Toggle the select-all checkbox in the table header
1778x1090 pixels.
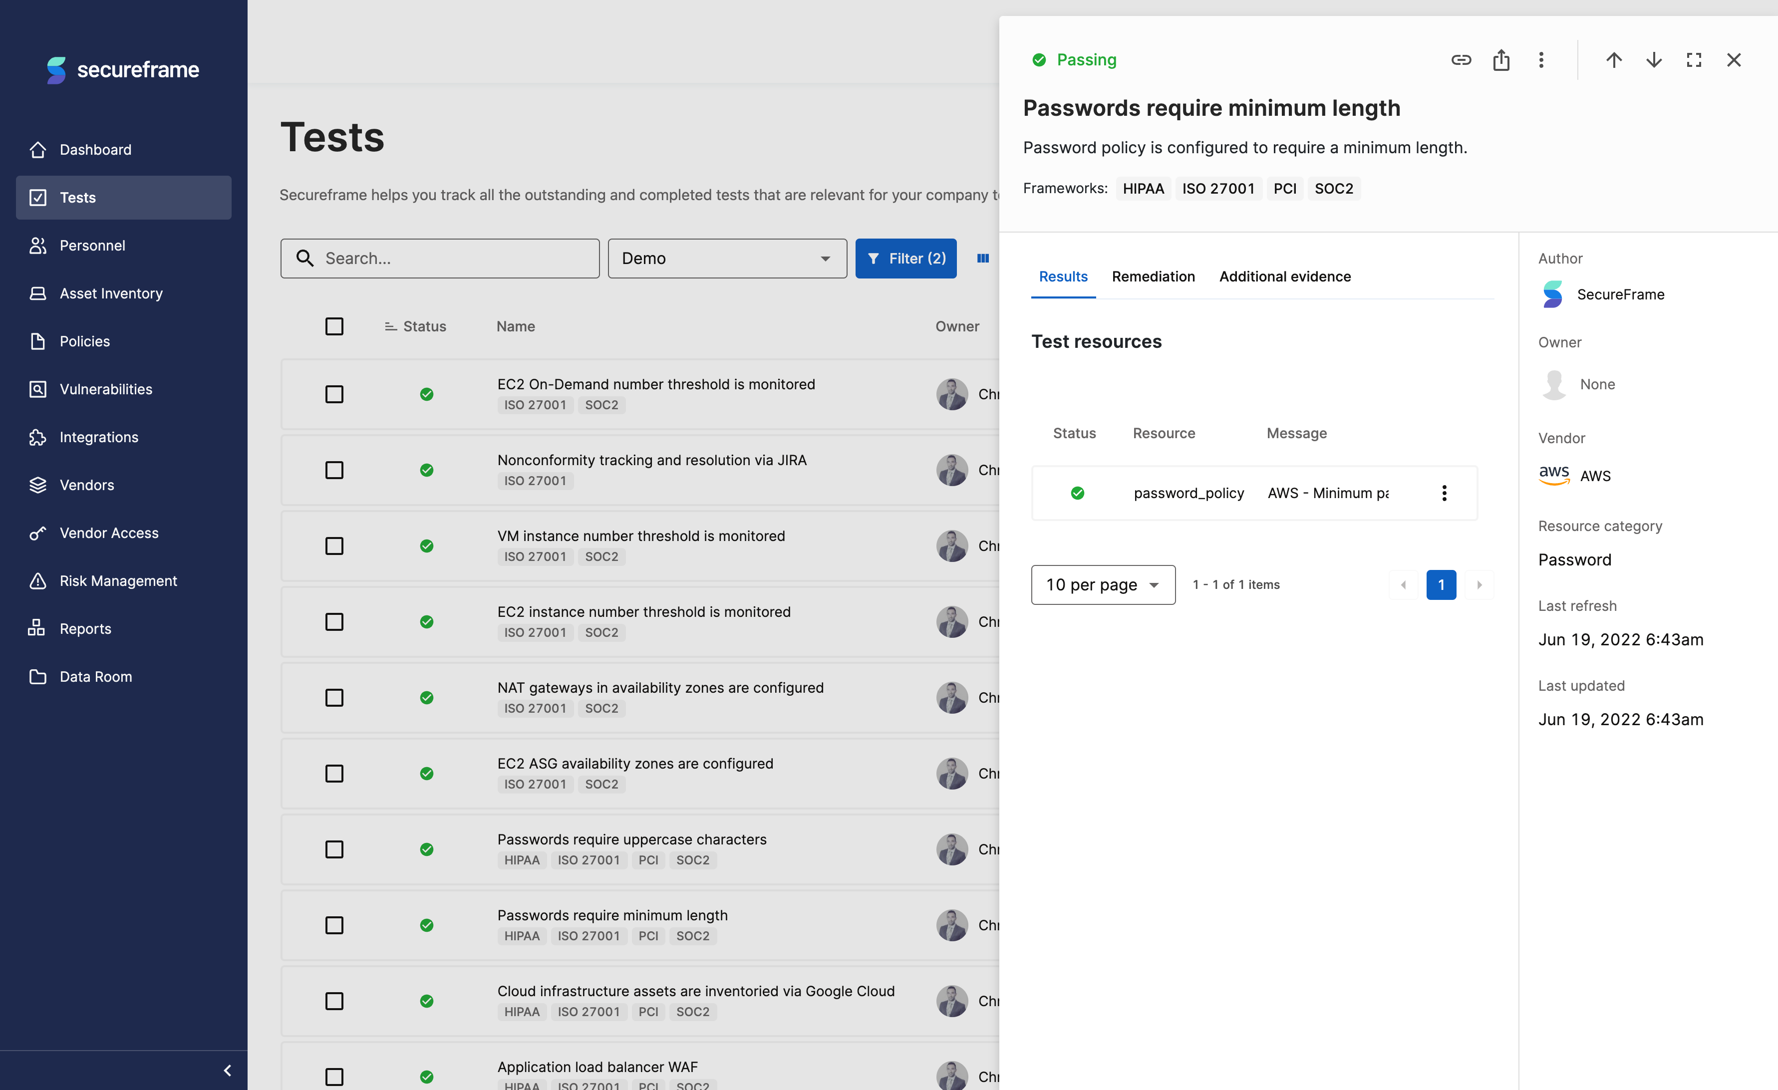pos(334,326)
